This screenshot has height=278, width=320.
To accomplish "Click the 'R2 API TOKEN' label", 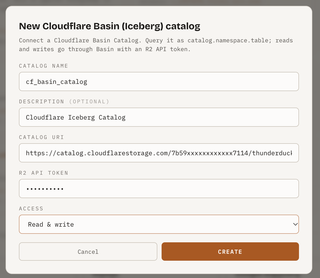I will click(44, 173).
